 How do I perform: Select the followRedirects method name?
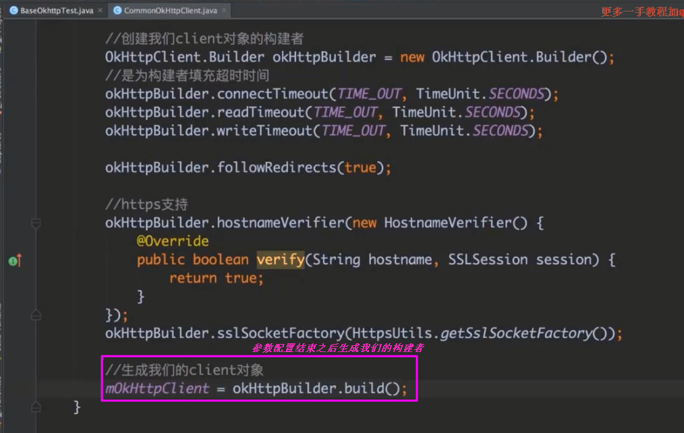277,167
